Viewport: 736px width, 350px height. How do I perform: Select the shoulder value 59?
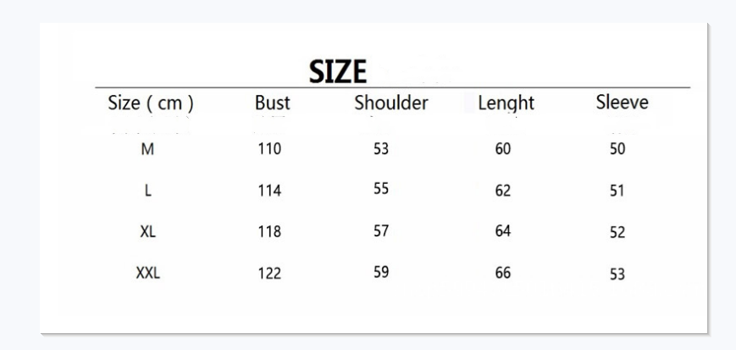pyautogui.click(x=381, y=272)
